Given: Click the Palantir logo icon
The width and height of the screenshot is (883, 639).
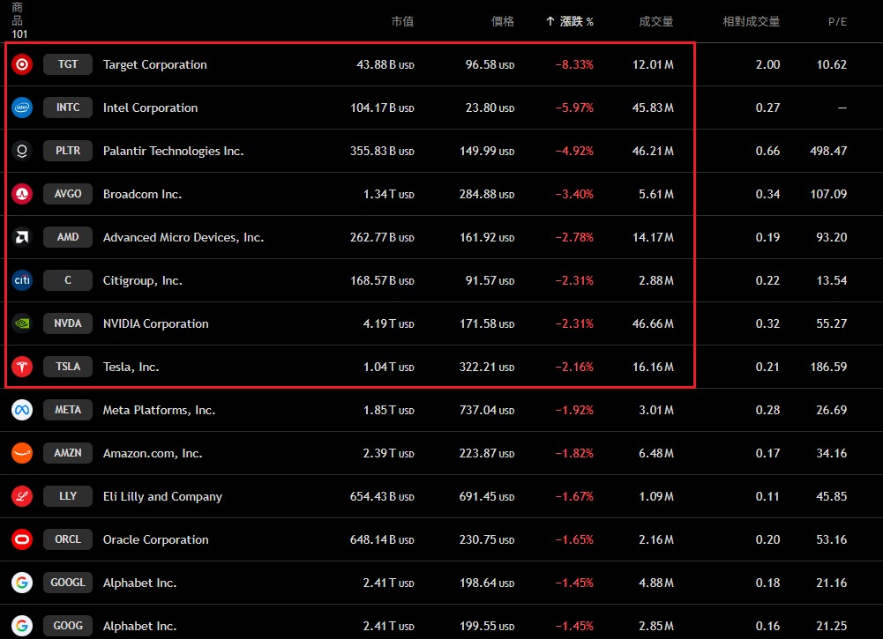Looking at the screenshot, I should tap(22, 151).
